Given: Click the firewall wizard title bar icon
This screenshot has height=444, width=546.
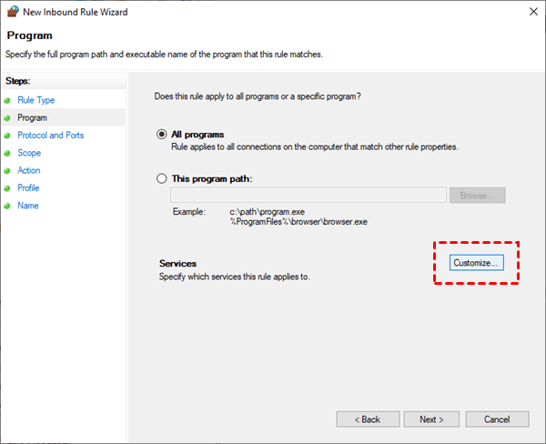Looking at the screenshot, I should 12,12.
